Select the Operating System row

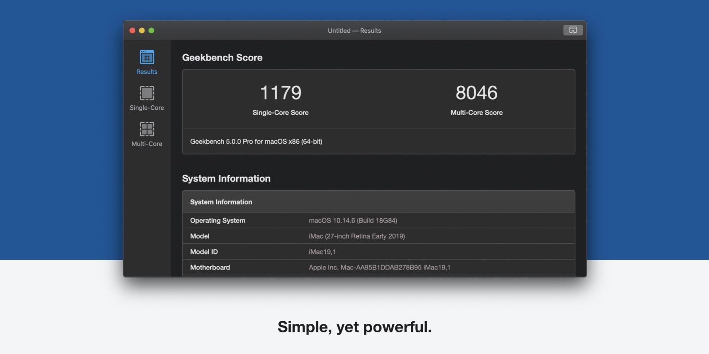point(378,220)
